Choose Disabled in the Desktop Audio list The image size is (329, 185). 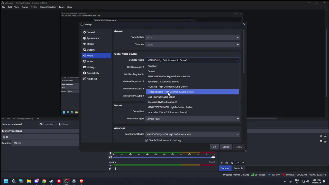click(192, 66)
